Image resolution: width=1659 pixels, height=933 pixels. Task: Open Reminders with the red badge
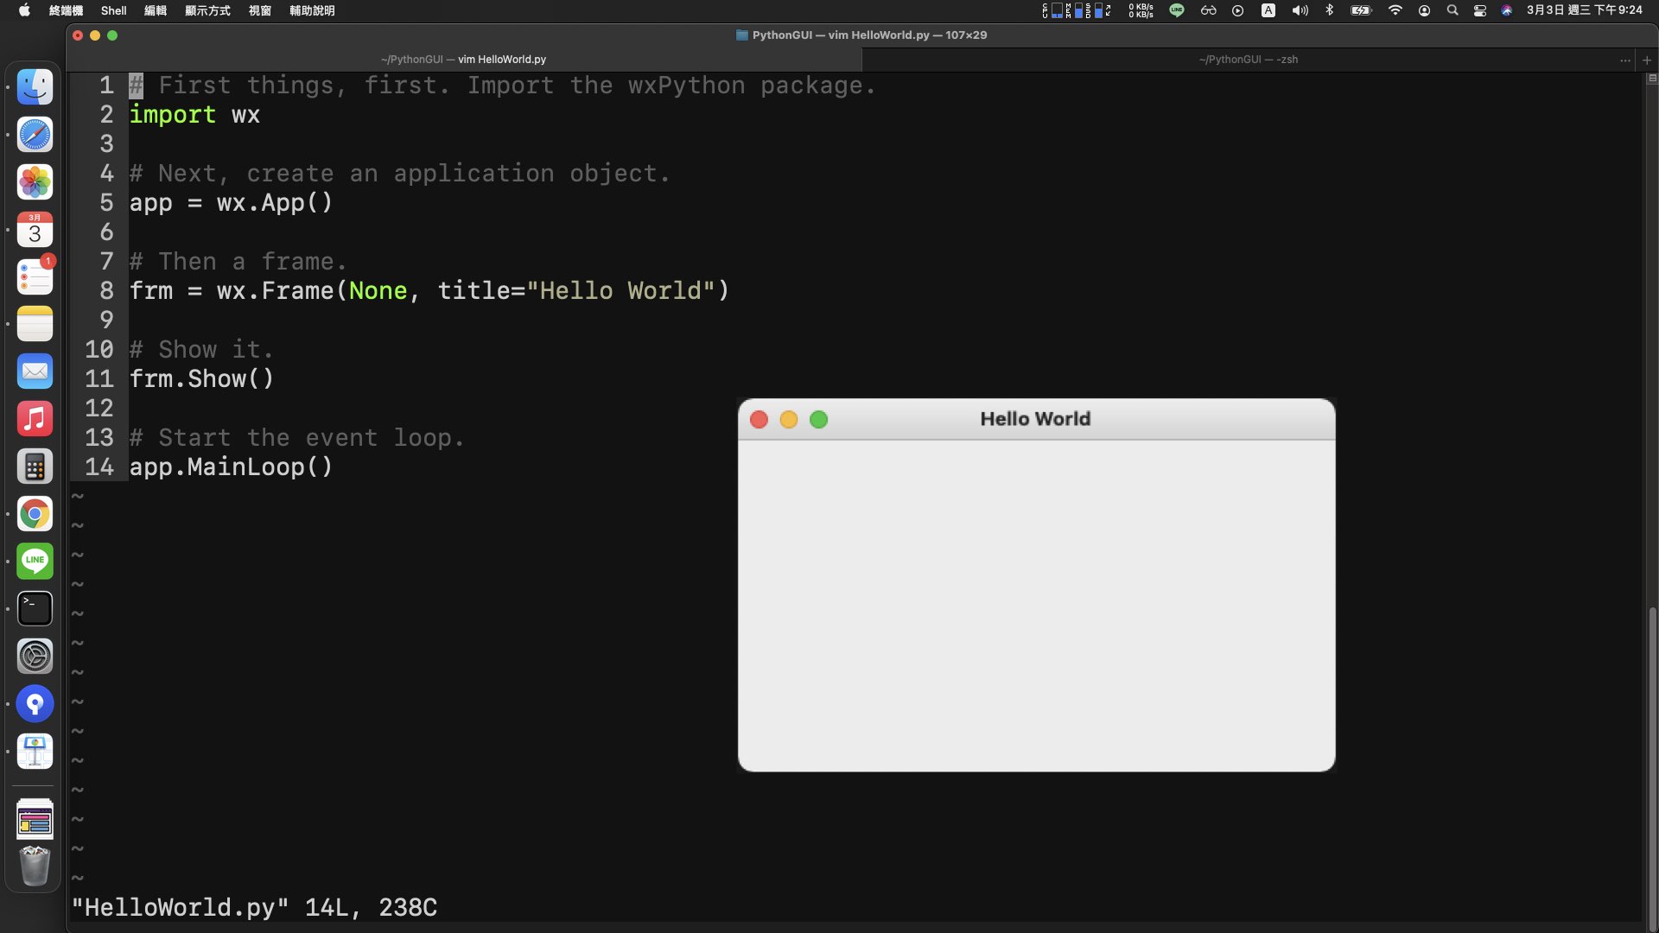point(35,277)
